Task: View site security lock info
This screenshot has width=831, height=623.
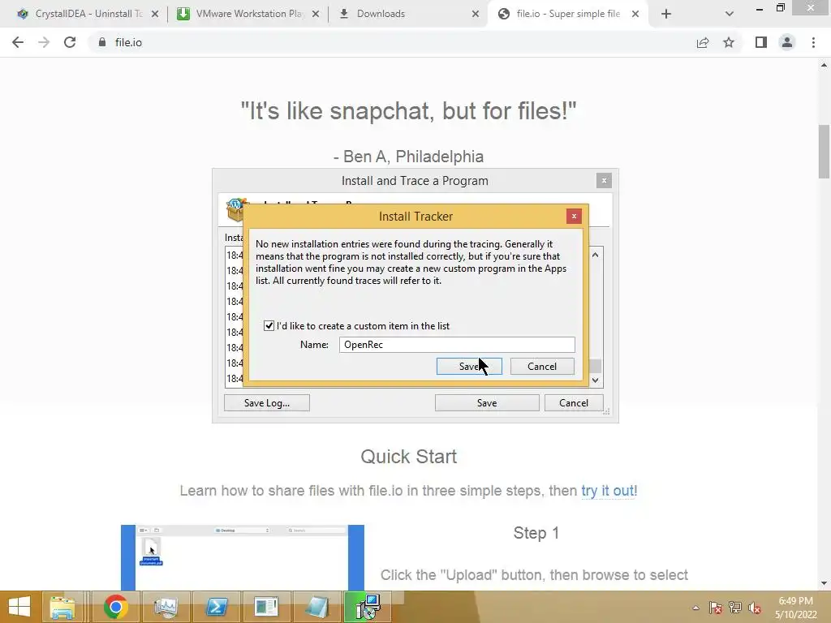Action: coord(101,42)
